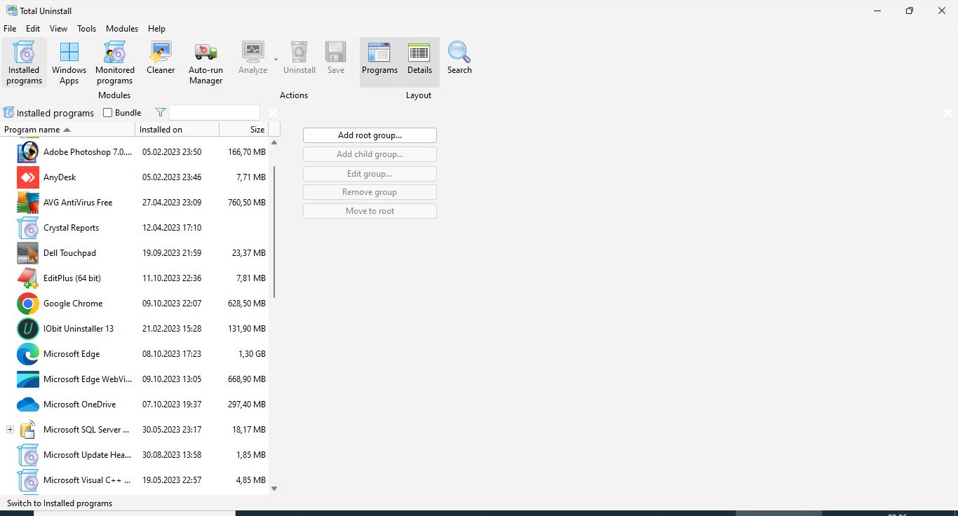This screenshot has width=958, height=516.
Task: Click the 760,50 MB size value
Action: pyautogui.click(x=247, y=203)
